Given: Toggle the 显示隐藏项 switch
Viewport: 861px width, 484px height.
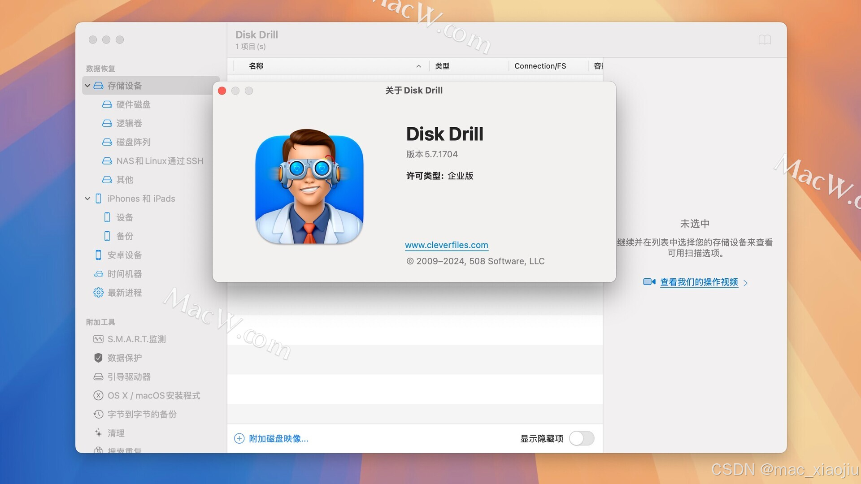Looking at the screenshot, I should 582,438.
